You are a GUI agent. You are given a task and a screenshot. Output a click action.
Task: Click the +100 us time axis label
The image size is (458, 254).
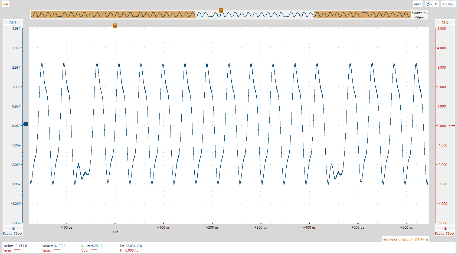pyautogui.click(x=163, y=227)
